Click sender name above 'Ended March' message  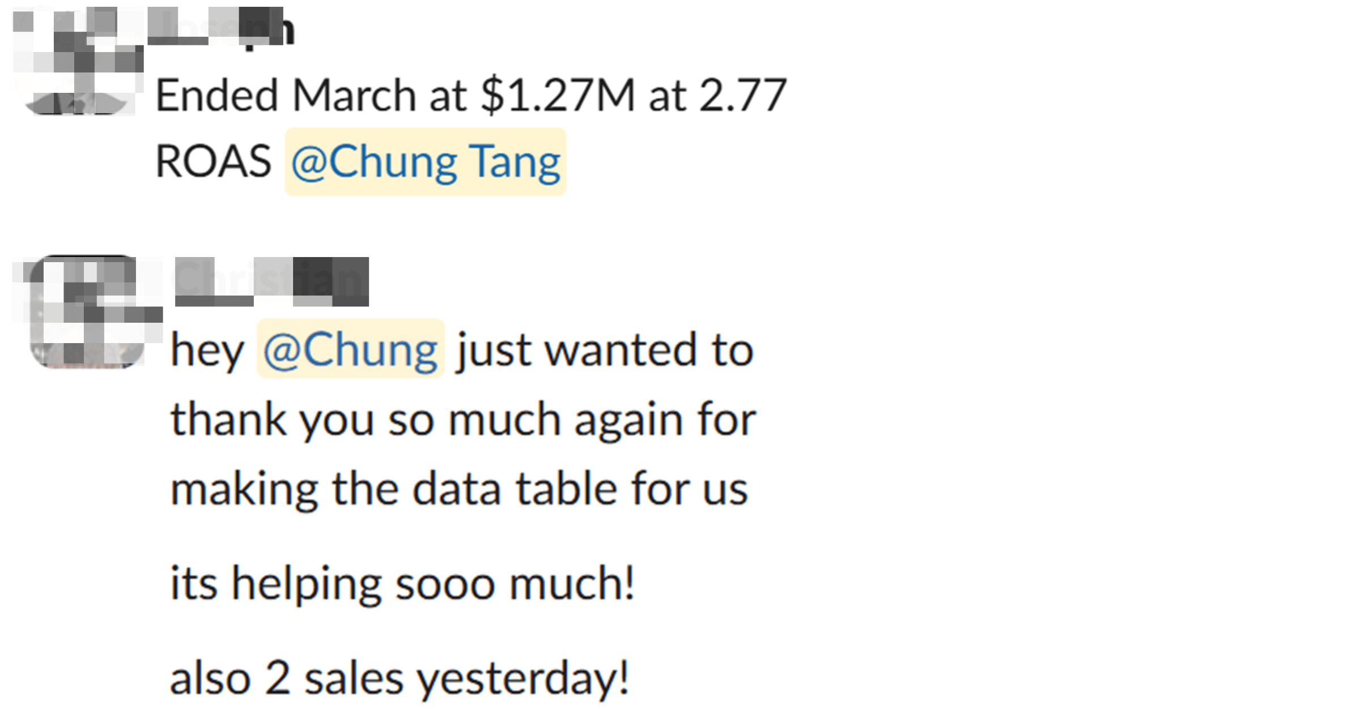tap(221, 27)
